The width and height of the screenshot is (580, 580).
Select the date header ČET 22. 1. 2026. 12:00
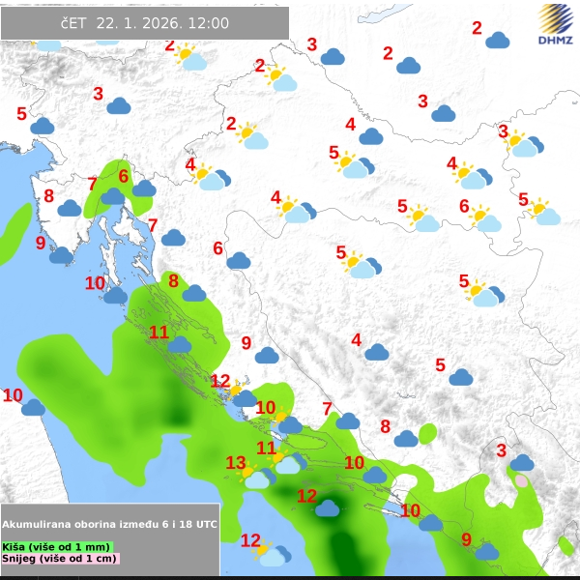[x=145, y=23]
